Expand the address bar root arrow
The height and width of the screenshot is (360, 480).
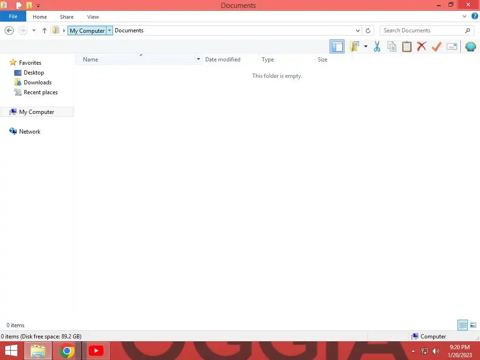pos(64,30)
